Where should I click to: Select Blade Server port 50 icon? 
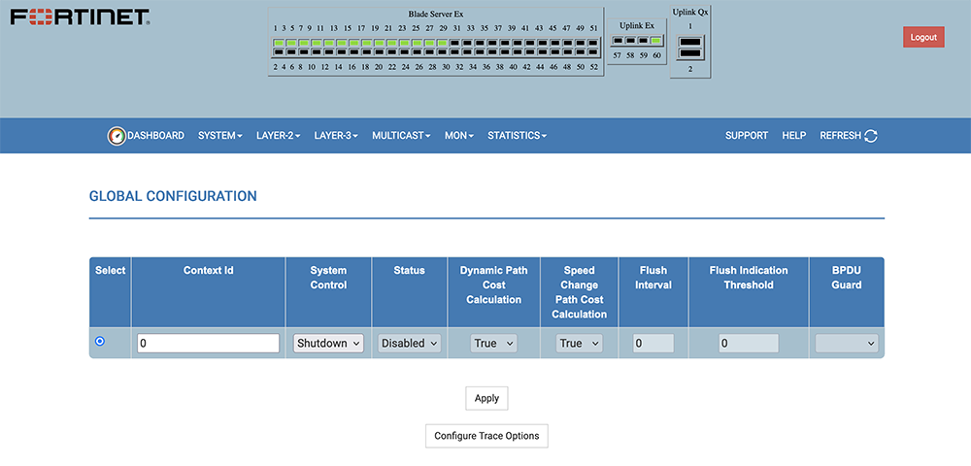click(x=581, y=52)
